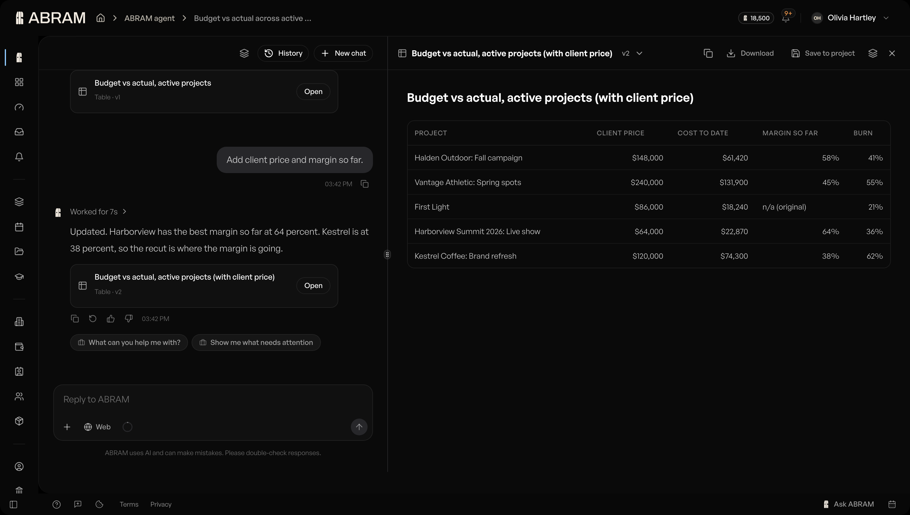Open the feedback message icon in footer
This screenshot has height=515, width=910.
pos(78,505)
